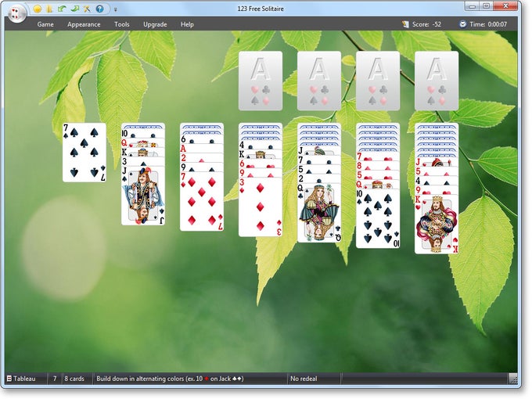Select the 7 of diamonds card
Viewport: 532px width, 399px height.
[202, 202]
